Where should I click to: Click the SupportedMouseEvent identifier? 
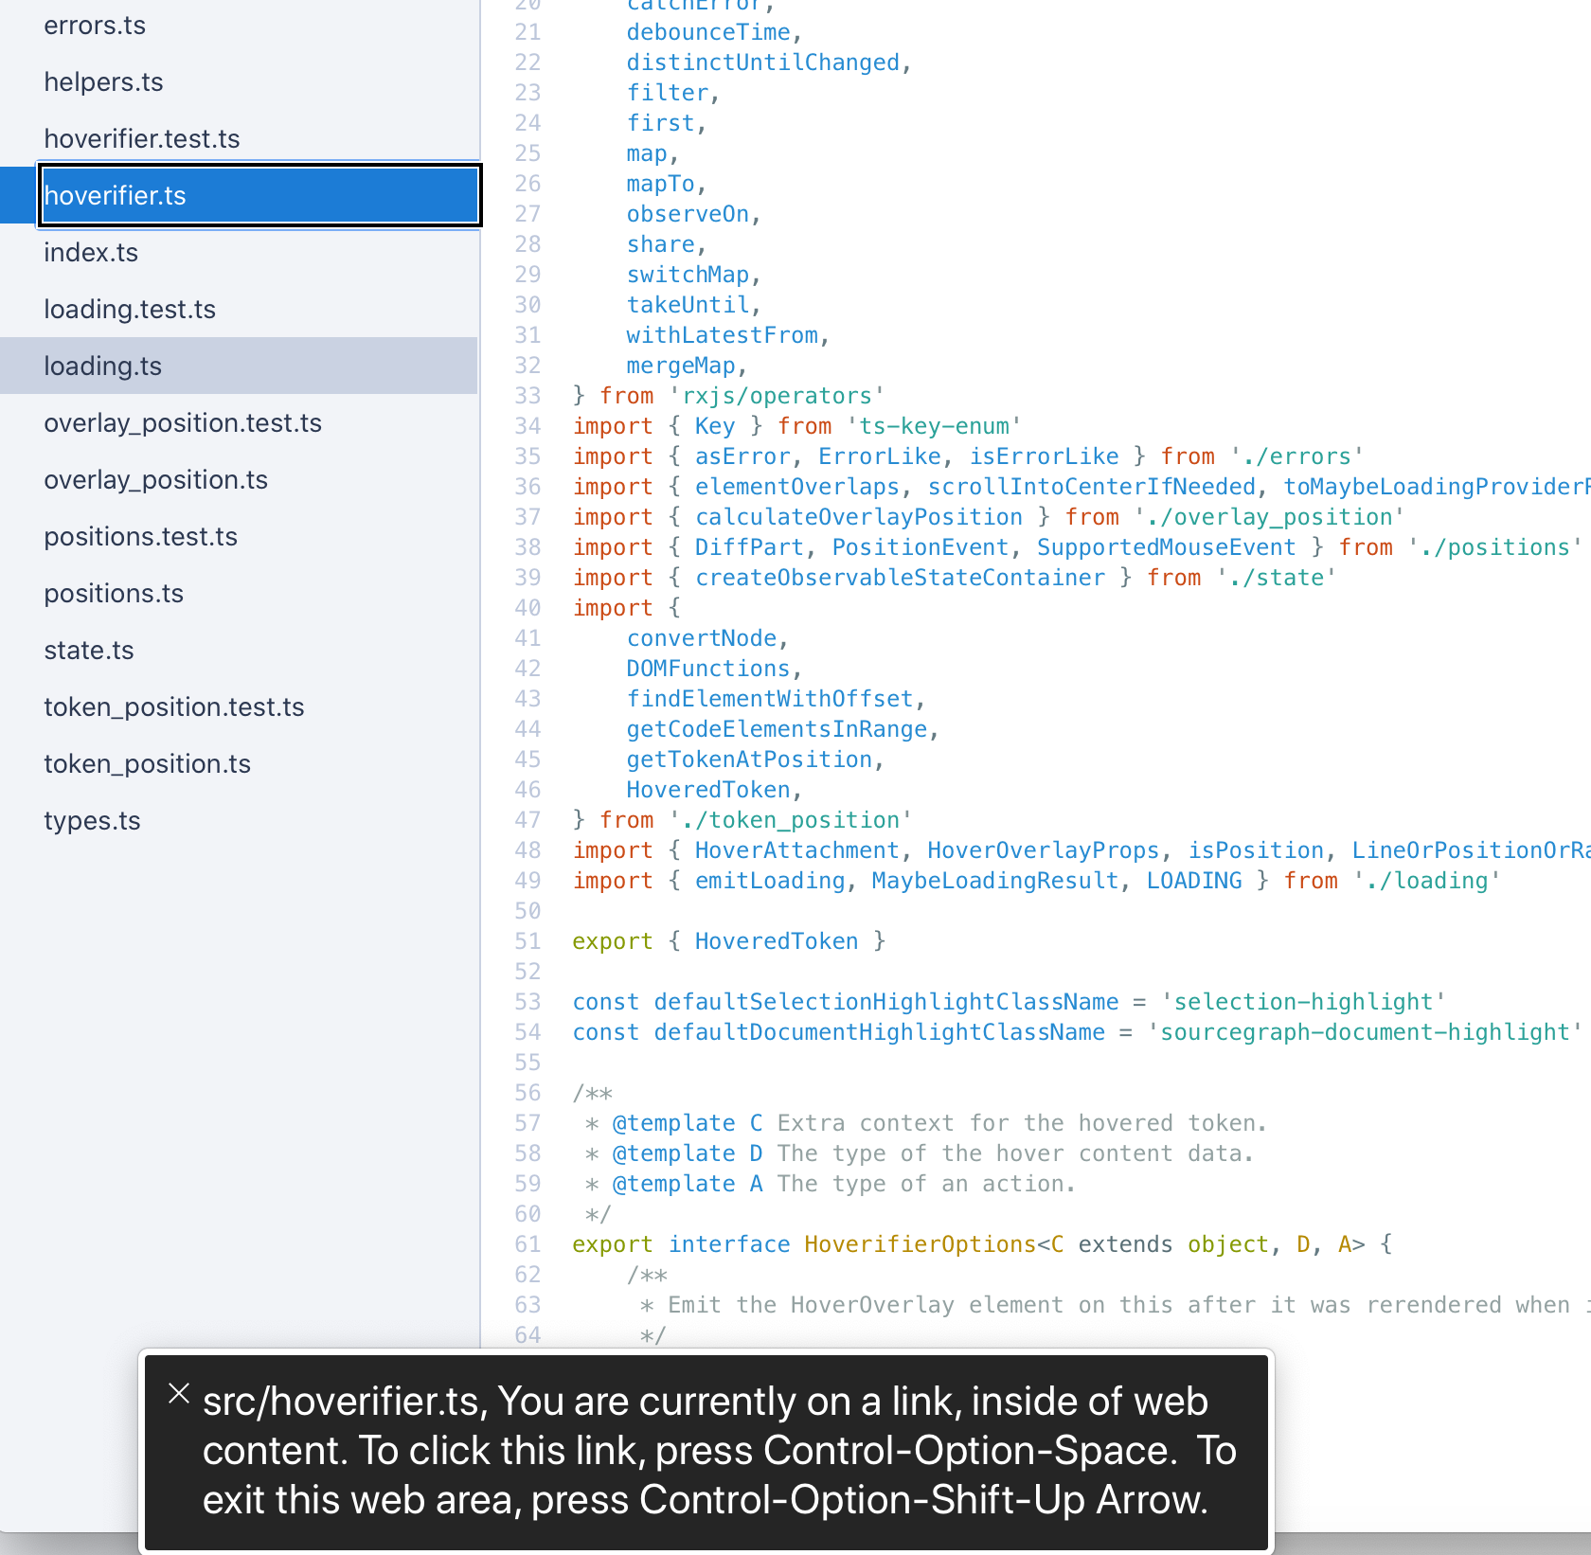point(1167,547)
